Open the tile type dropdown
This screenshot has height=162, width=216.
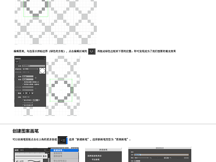pyautogui.click(x=30, y=69)
